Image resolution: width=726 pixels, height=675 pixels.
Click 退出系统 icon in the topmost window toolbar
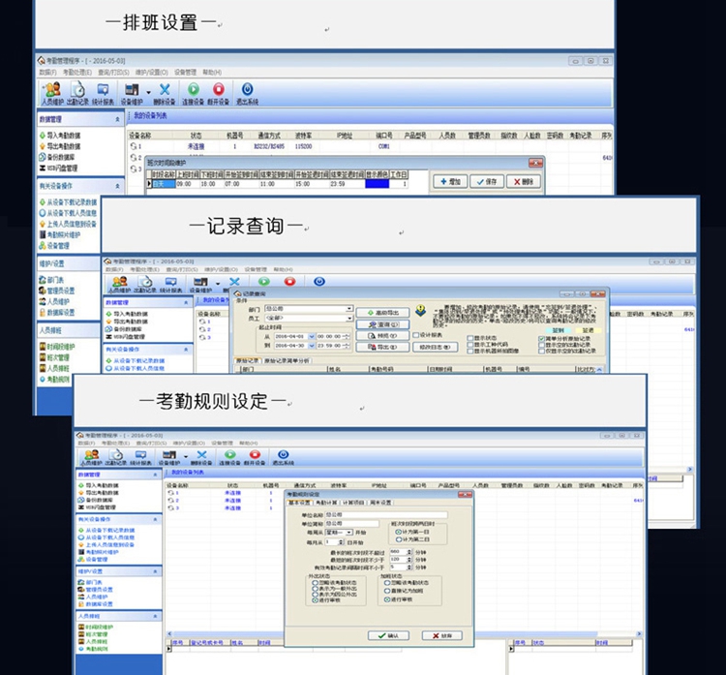pos(247,92)
